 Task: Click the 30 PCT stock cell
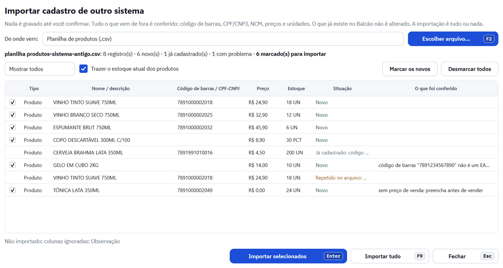pos(295,140)
